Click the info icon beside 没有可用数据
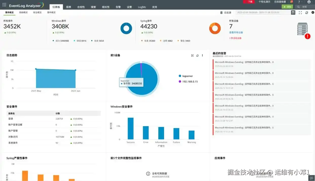 click(x=148, y=174)
